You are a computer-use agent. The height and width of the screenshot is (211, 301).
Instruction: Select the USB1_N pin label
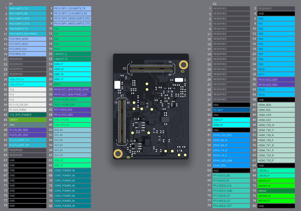tap(72, 74)
